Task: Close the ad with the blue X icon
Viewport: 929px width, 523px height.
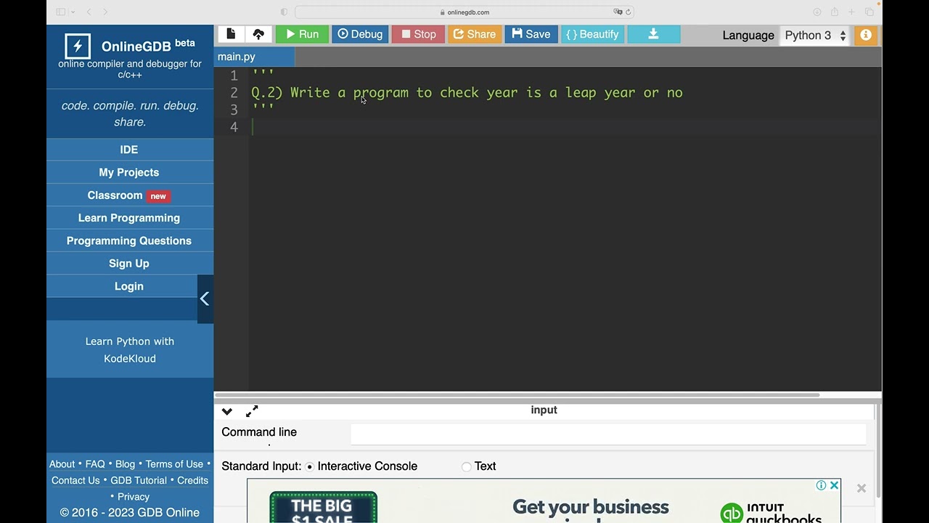Action: [835, 485]
